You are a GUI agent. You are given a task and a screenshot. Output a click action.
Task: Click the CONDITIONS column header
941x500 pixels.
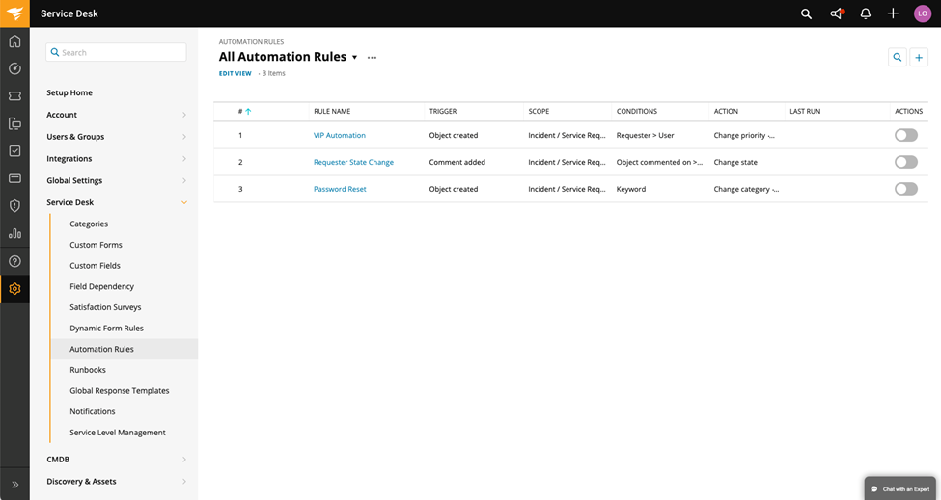[637, 112]
